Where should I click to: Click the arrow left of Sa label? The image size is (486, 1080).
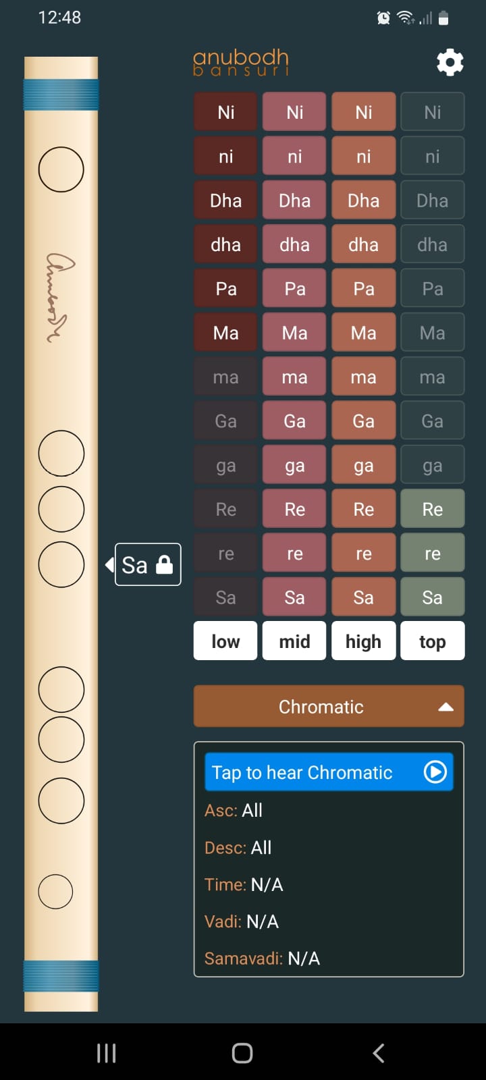pos(109,564)
